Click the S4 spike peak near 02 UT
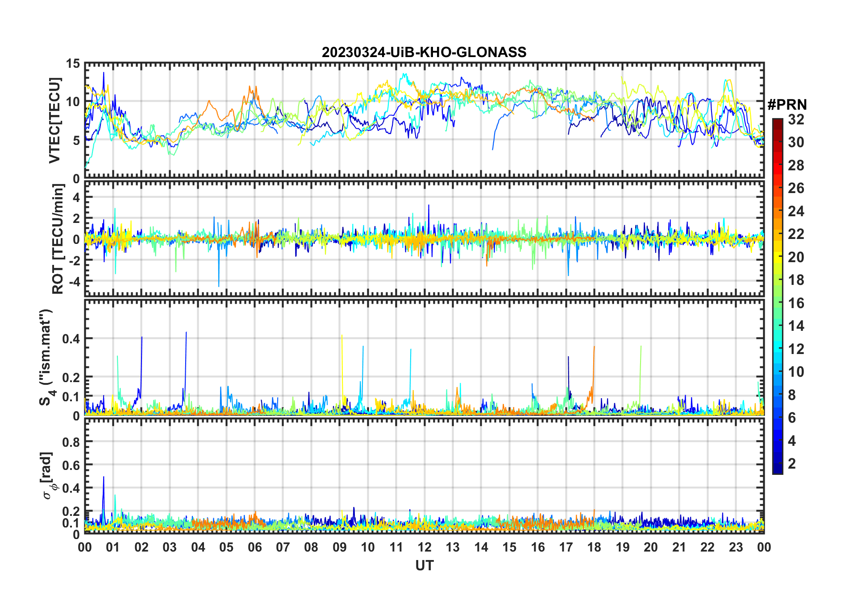This screenshot has height=593, width=849. (x=142, y=337)
